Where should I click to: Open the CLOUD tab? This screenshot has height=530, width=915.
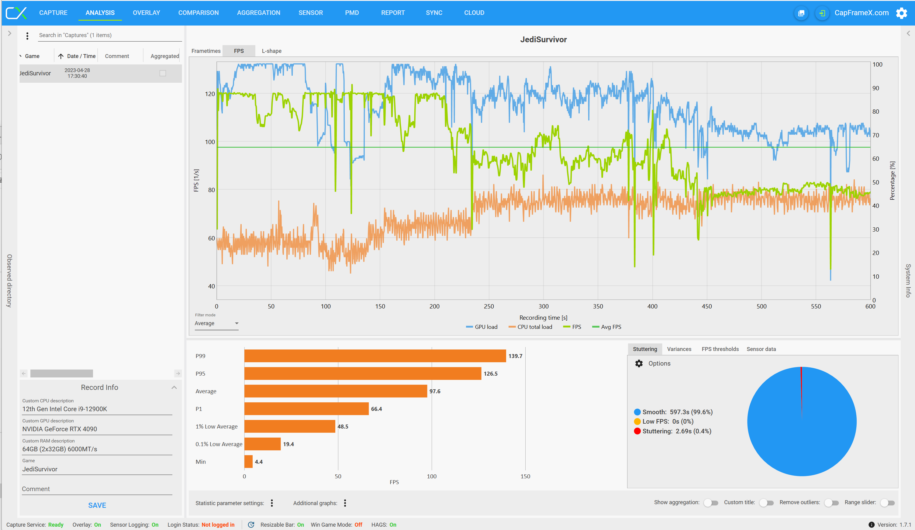pos(474,13)
